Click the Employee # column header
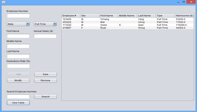Image resolution: width=197 pixels, height=112 pixels. pyautogui.click(x=71, y=16)
